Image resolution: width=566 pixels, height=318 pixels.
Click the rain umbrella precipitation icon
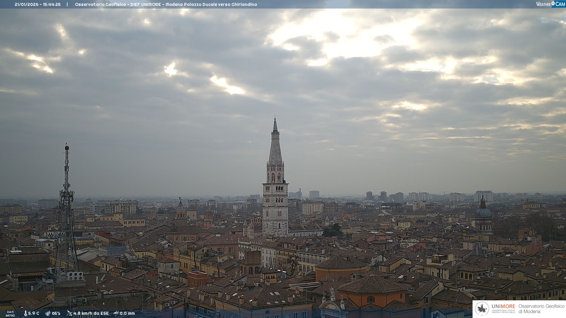[116, 313]
